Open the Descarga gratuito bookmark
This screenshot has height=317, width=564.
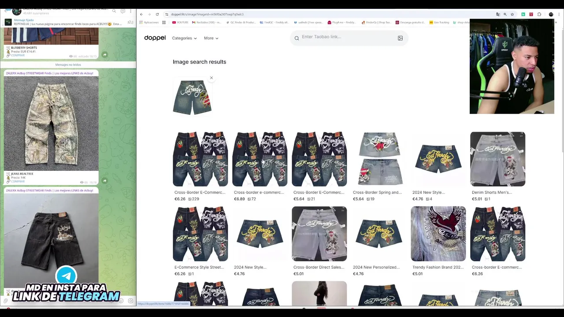410,22
